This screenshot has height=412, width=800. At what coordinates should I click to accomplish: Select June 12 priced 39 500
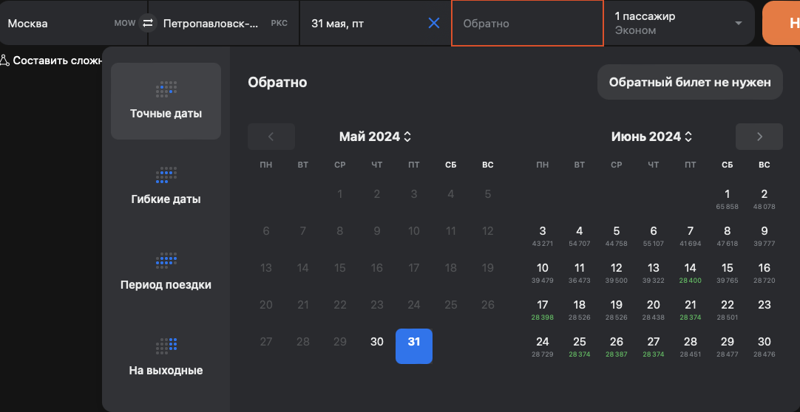point(617,272)
